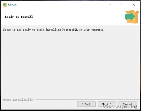Viewport: 141px width, 111px height.
Task: Click the green arrow on the box logo
Action: pos(130,17)
